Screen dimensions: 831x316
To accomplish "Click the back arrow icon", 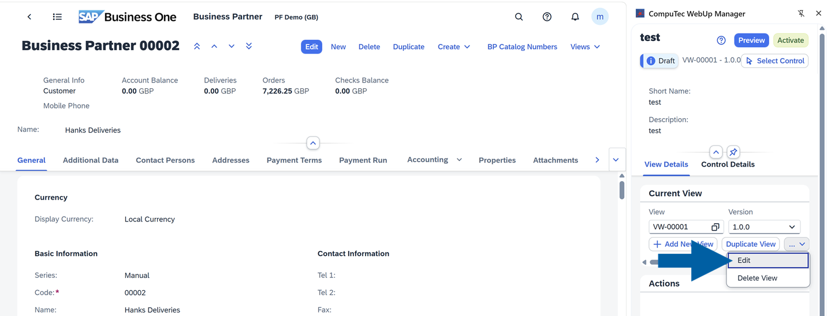I will [29, 17].
